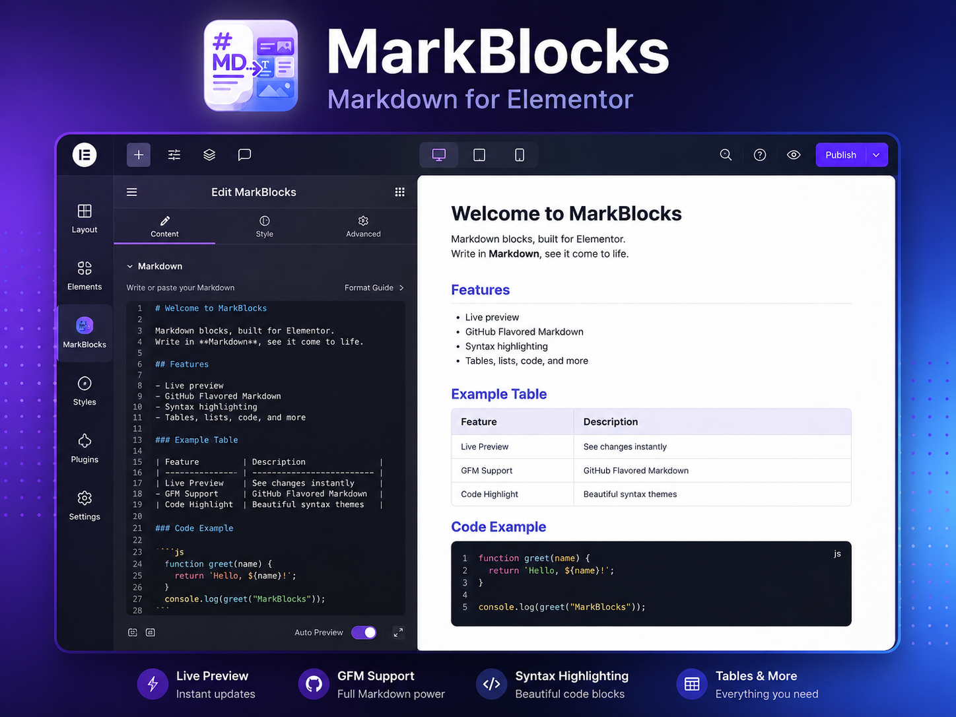This screenshot has width=956, height=717.
Task: Switch to the Advanced tab
Action: pyautogui.click(x=363, y=226)
